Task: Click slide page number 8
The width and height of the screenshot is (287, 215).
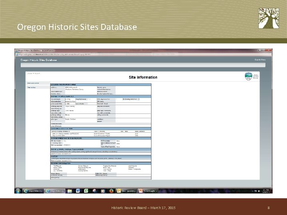Action: [x=269, y=208]
